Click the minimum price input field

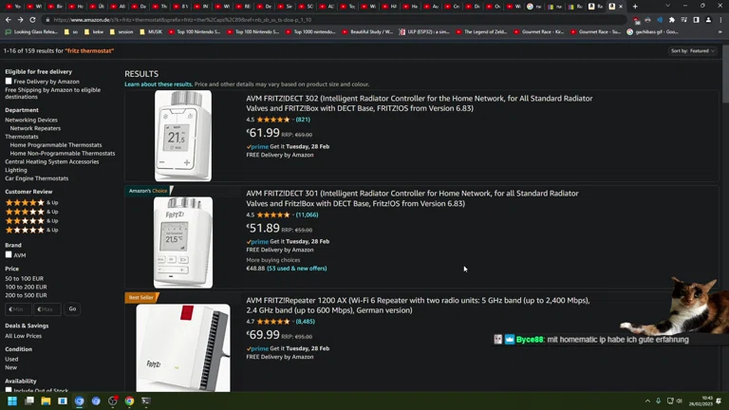click(17, 308)
